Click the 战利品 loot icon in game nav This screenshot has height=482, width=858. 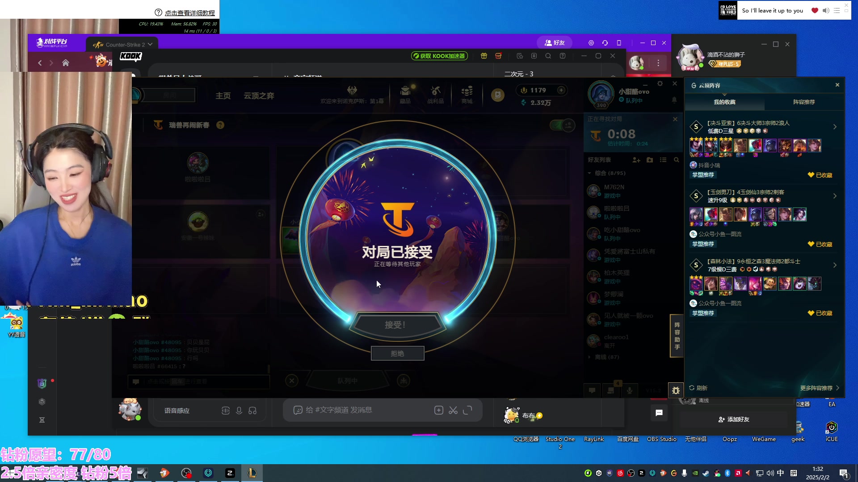(435, 94)
